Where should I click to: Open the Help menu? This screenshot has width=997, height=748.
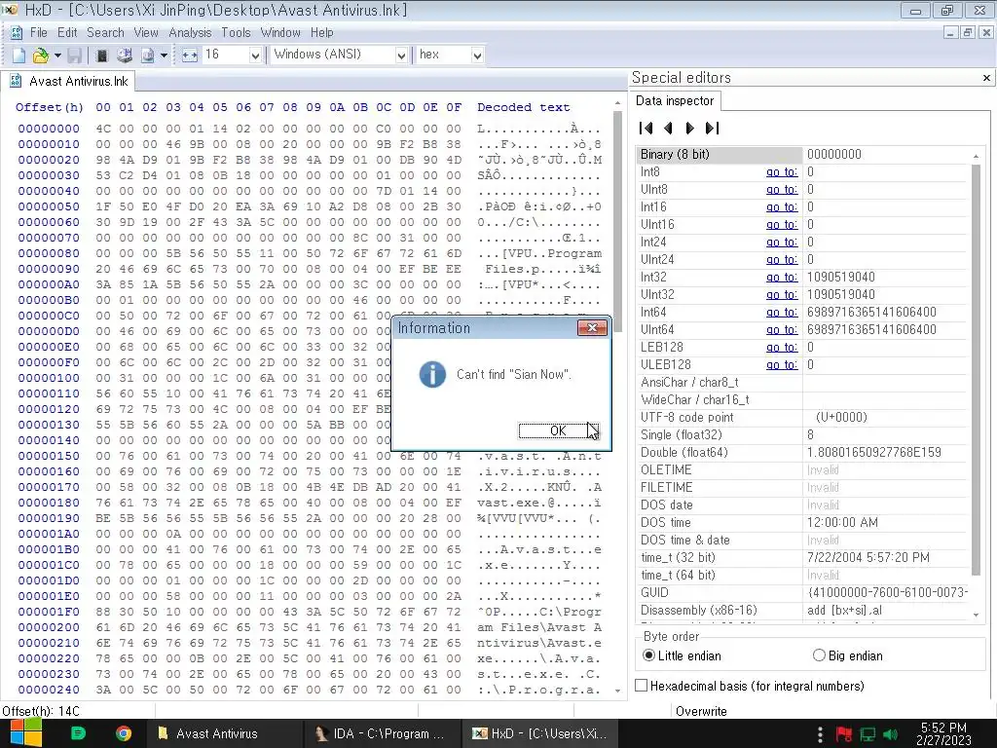321,32
